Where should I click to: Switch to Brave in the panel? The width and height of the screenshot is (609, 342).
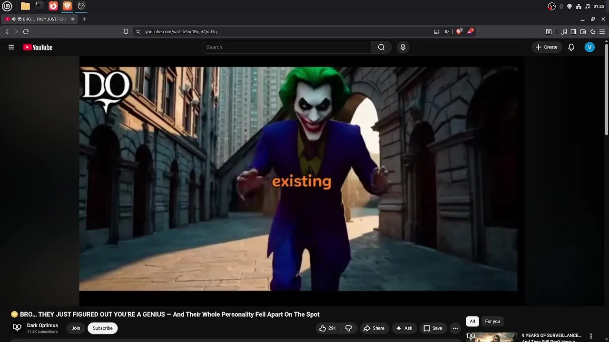(67, 6)
